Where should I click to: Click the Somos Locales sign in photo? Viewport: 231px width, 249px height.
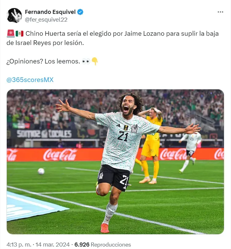pyautogui.click(x=44, y=134)
